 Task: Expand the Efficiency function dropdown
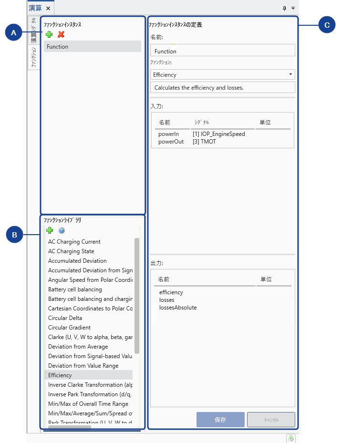pyautogui.click(x=290, y=74)
